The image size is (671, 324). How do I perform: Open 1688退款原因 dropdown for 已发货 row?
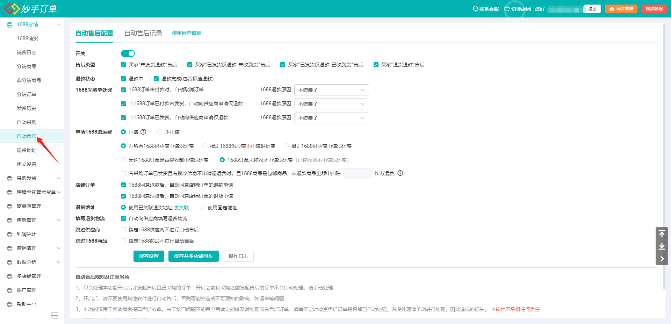pos(332,118)
